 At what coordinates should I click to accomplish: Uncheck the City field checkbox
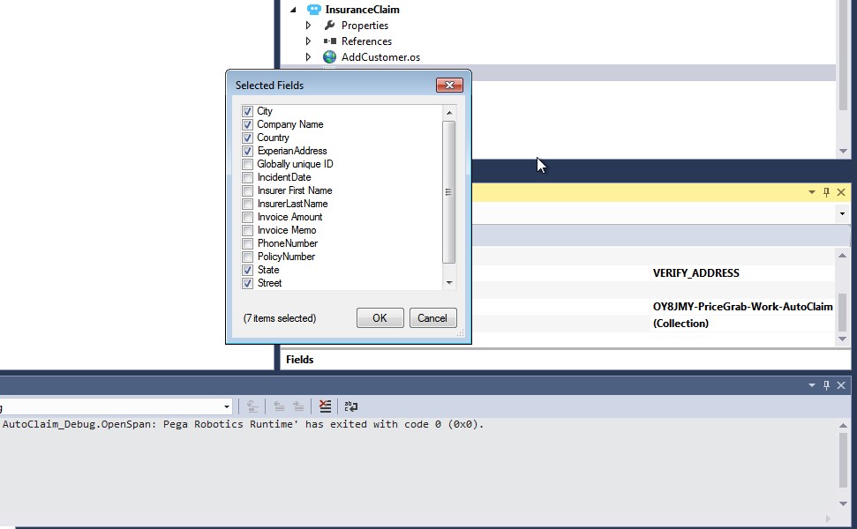coord(248,112)
